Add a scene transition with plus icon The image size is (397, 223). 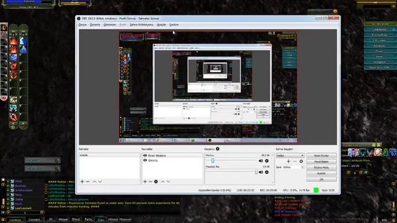tap(288, 161)
